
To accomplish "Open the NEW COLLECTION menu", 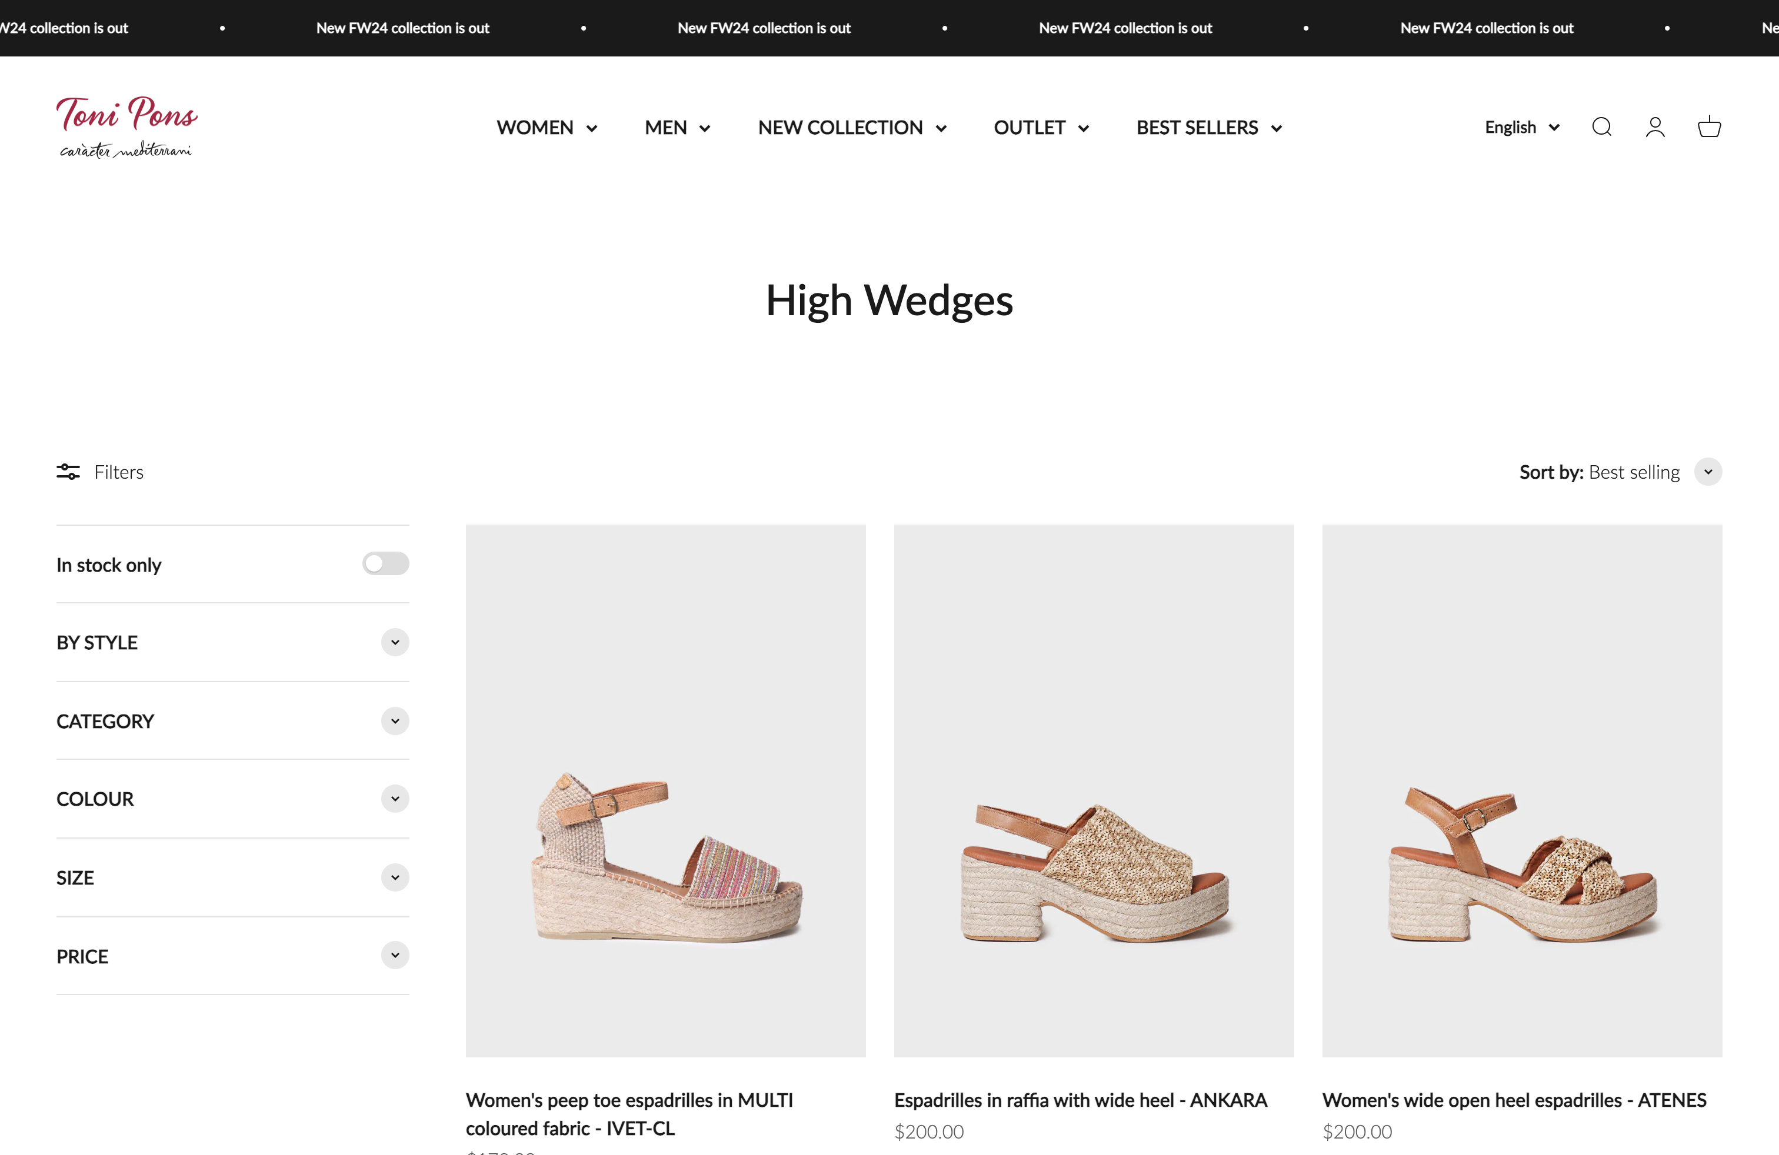I will pos(852,128).
